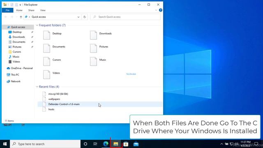
Task: Select the Downloads frequent folder icon
Action: (93, 35)
